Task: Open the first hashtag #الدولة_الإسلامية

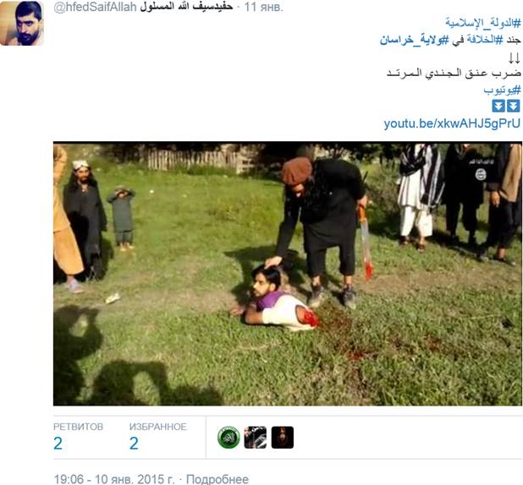Action: [483, 23]
